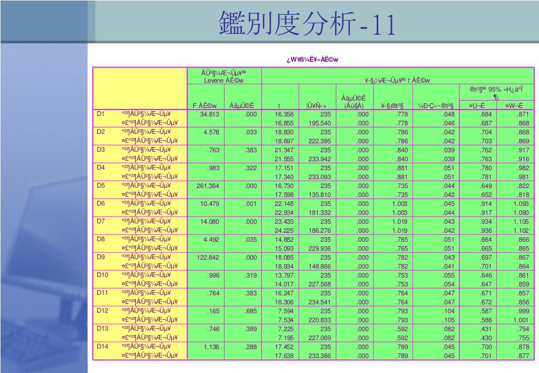
Task: Click the lower bound value .431
Action: click(485, 329)
